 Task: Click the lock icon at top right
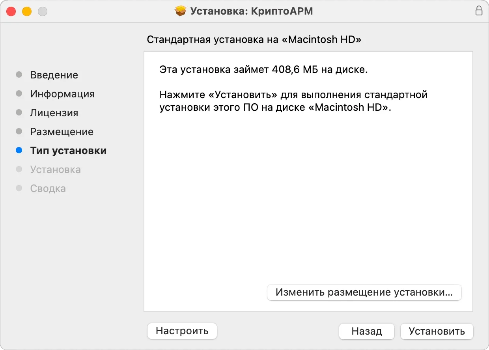[479, 11]
